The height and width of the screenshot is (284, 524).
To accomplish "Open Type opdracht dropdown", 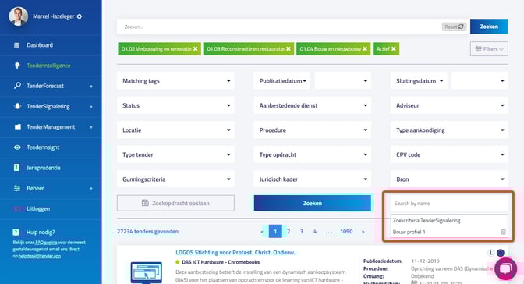I will coord(313,154).
